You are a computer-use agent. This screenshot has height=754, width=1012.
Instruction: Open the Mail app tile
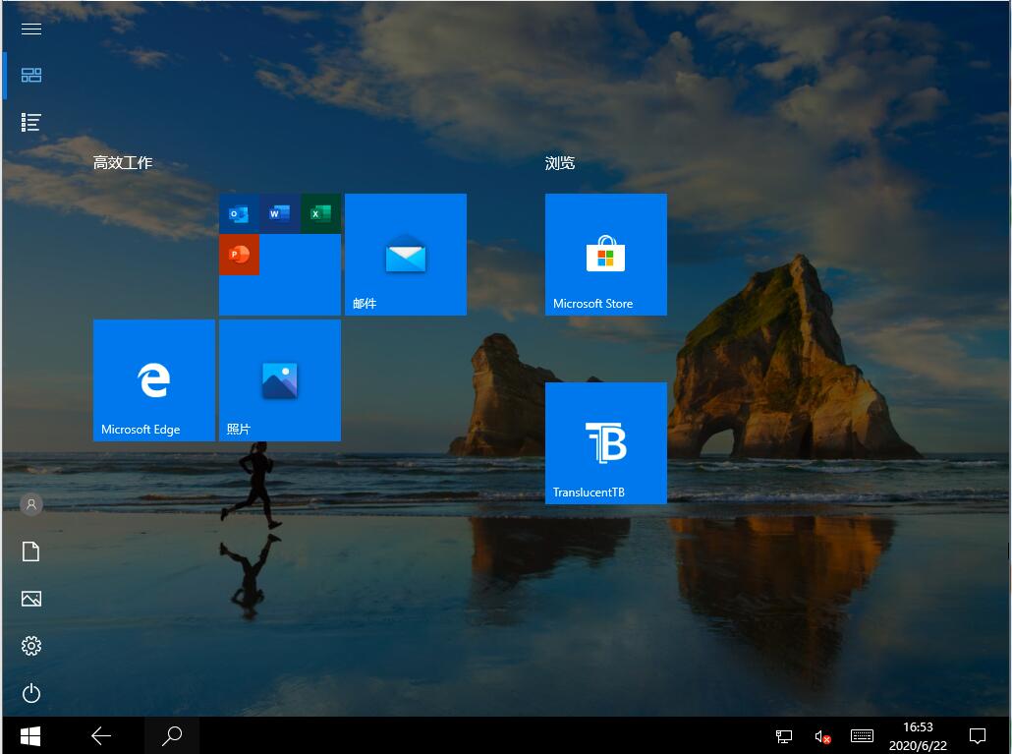[x=405, y=254]
